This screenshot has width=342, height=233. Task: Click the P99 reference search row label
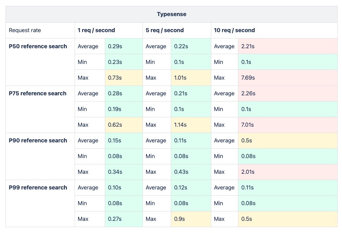38,187
